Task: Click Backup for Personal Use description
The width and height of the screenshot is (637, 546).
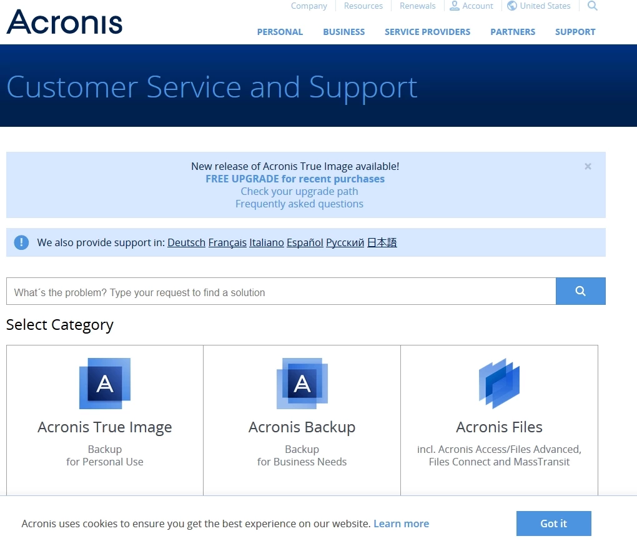Action: tap(105, 455)
